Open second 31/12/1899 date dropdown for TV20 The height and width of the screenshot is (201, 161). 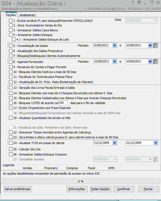(x=156, y=143)
